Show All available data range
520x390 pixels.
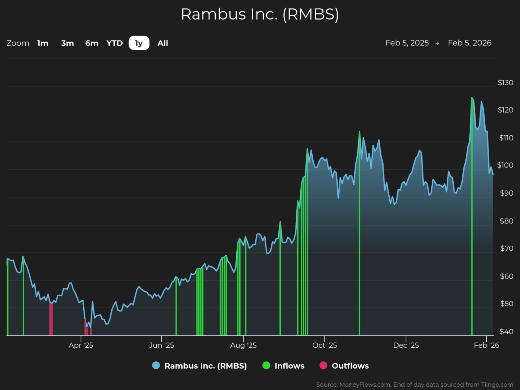(163, 43)
